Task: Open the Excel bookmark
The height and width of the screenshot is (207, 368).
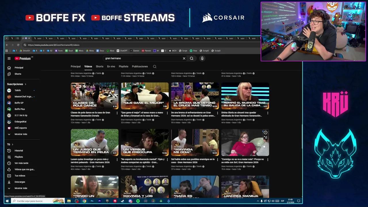Action: click(x=69, y=51)
